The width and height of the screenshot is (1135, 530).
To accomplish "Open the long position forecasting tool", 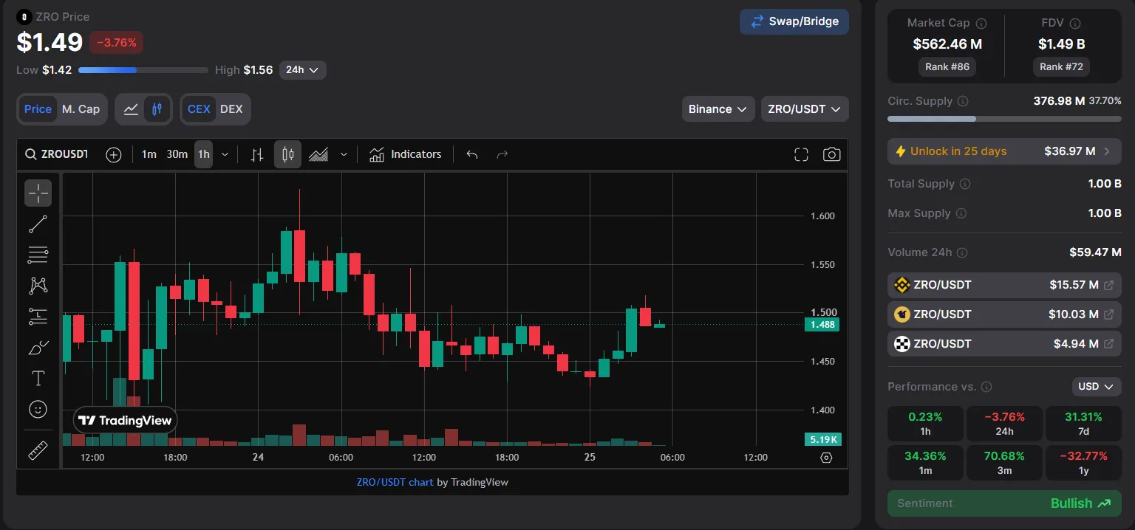I will 38,316.
